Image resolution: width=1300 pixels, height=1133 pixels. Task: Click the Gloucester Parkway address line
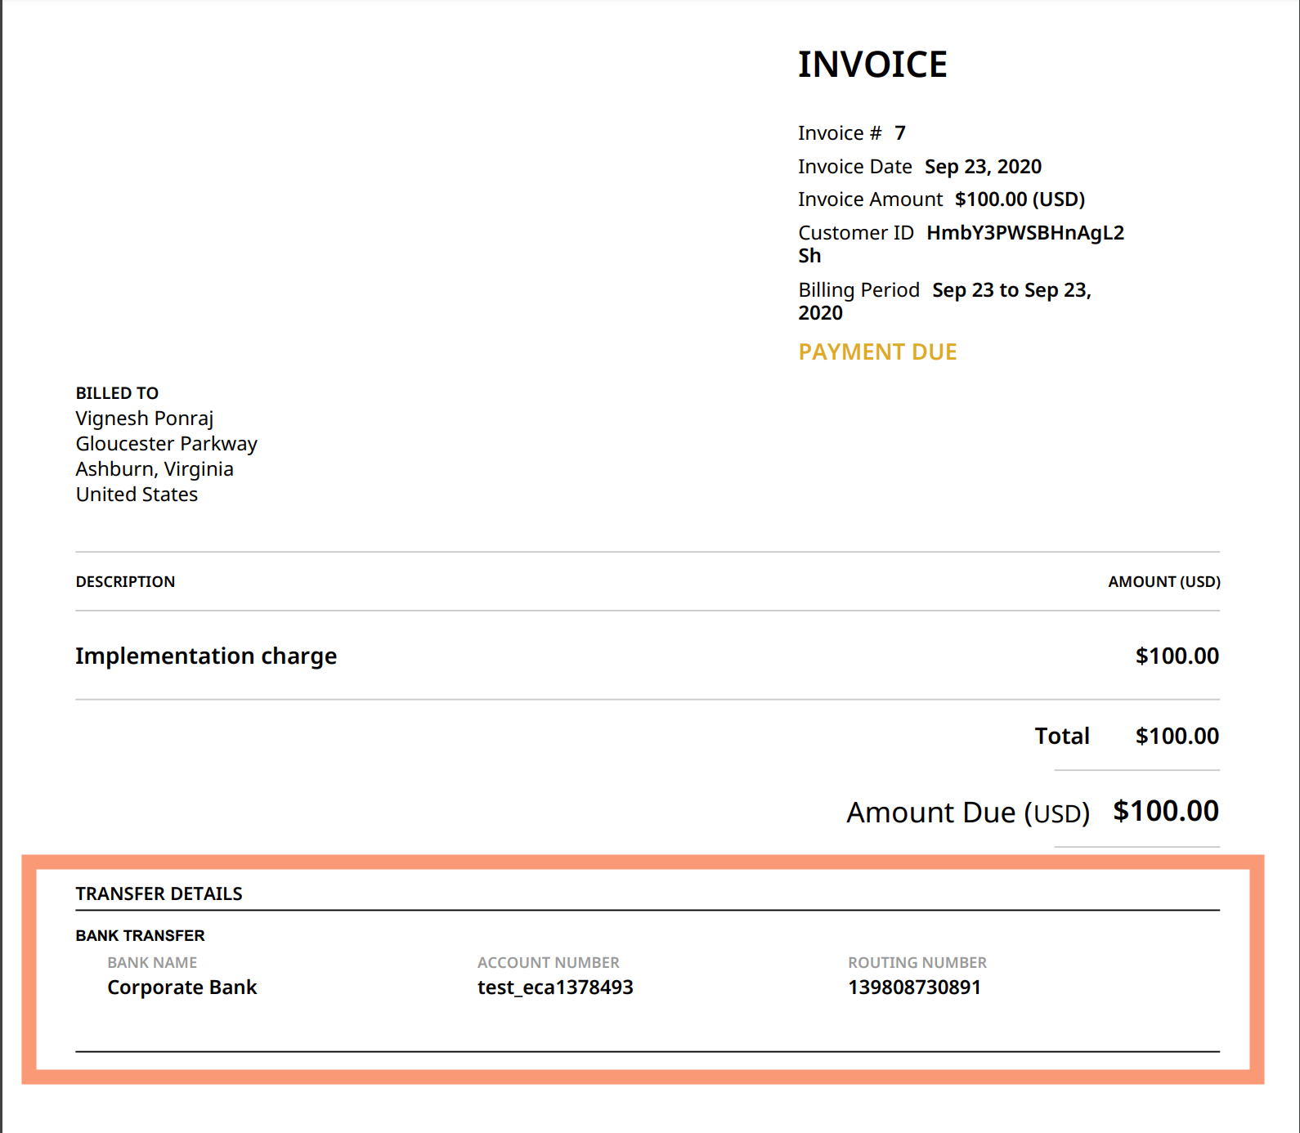[167, 444]
